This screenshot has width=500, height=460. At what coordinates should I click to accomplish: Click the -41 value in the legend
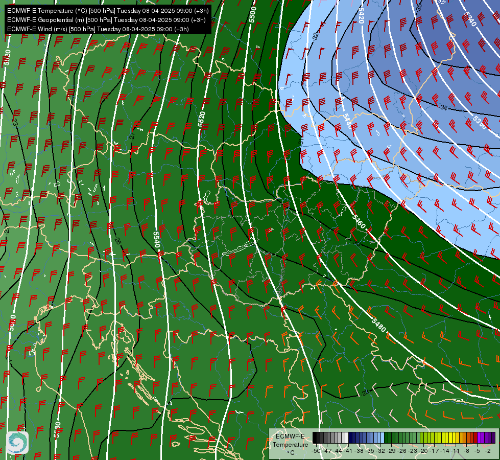click(x=348, y=451)
